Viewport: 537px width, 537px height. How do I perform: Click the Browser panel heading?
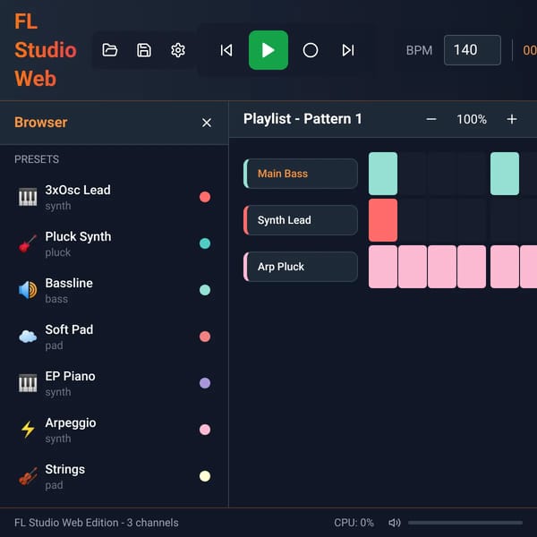[41, 123]
